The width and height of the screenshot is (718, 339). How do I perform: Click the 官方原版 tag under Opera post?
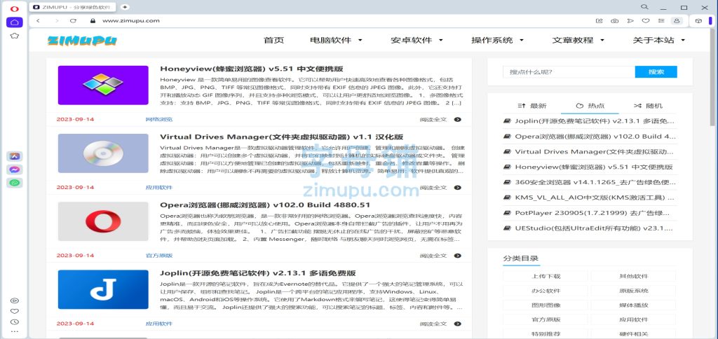click(159, 256)
